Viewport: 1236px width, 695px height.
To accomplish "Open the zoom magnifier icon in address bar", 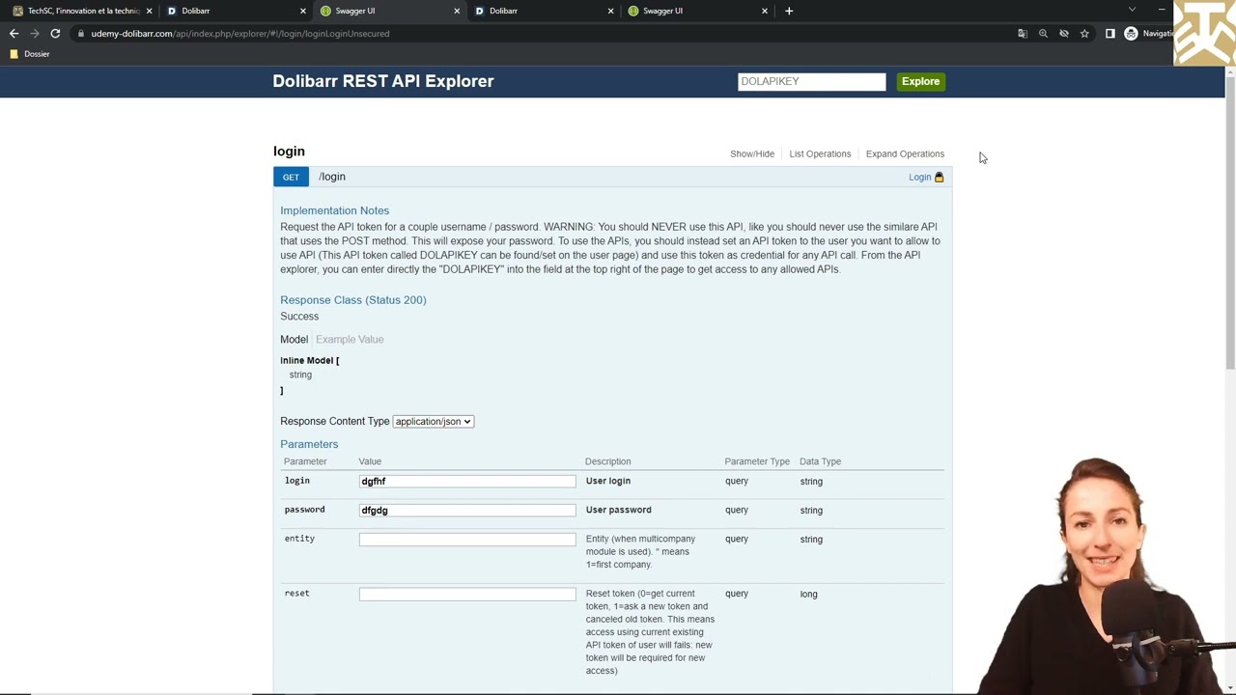I will tap(1043, 34).
